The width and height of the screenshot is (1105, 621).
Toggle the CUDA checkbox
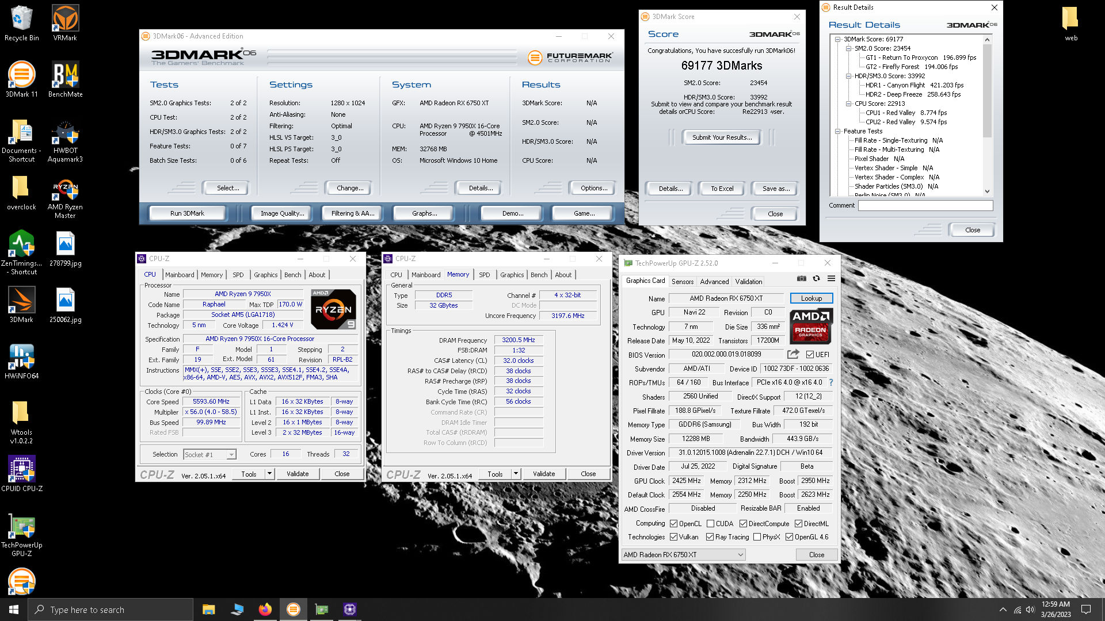(x=711, y=524)
